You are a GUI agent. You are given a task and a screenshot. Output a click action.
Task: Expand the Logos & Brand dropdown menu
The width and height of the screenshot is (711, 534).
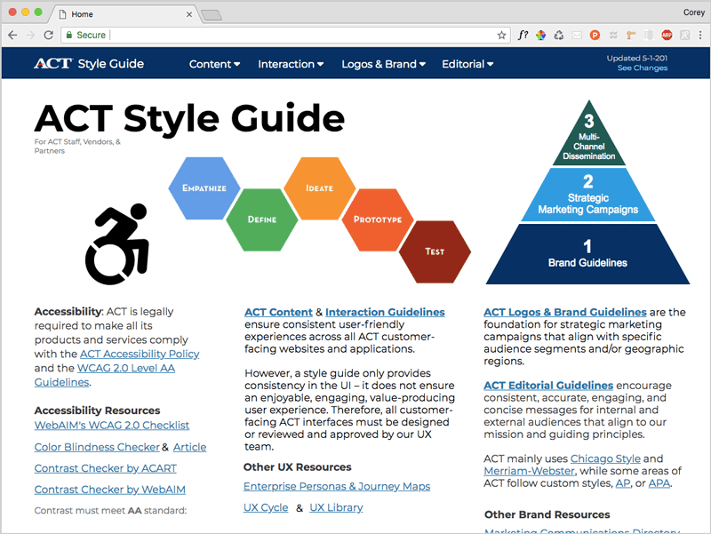click(x=384, y=64)
